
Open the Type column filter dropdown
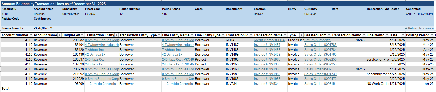(x=301, y=35)
